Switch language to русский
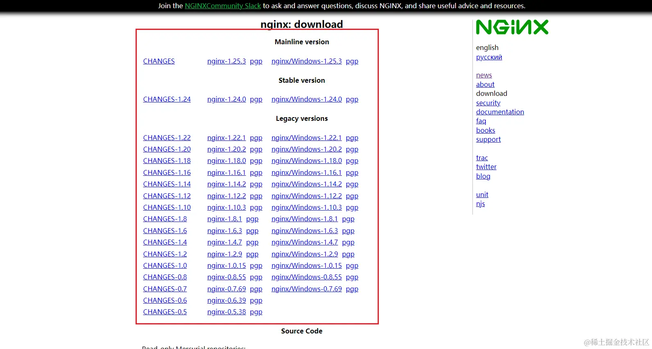 [489, 57]
